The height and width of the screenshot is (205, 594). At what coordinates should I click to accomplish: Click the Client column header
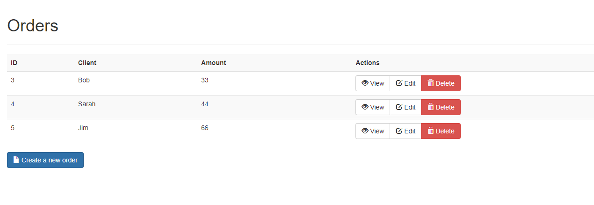point(87,63)
